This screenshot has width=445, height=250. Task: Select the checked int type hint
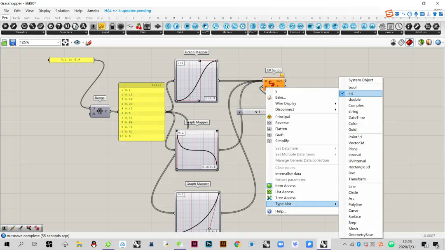[x=361, y=93]
